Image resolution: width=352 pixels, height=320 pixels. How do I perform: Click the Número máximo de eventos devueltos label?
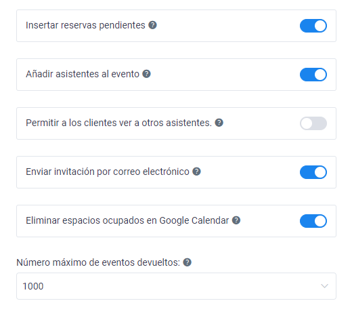[x=98, y=262]
